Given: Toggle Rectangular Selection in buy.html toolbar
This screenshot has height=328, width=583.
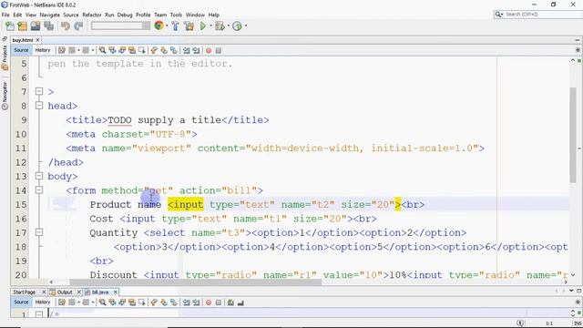Looking at the screenshot, I should pyautogui.click(x=142, y=50).
